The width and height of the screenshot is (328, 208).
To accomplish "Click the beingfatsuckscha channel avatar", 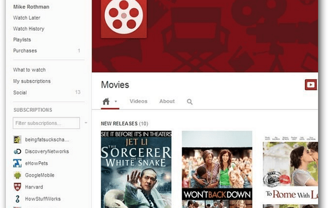I will pos(17,139).
